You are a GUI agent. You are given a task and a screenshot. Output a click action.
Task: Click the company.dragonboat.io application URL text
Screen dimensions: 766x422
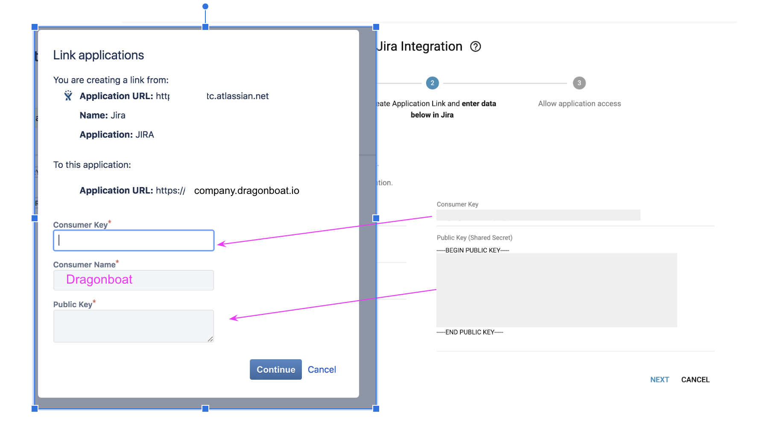(247, 190)
